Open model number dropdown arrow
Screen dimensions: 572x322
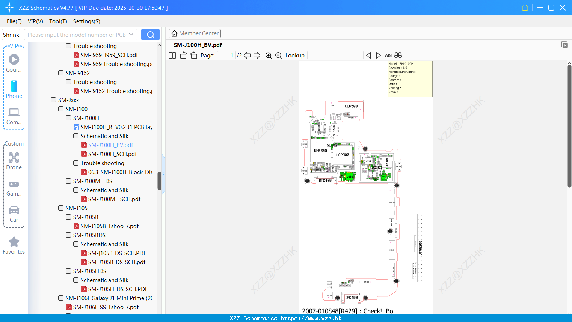pyautogui.click(x=131, y=35)
